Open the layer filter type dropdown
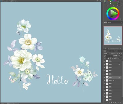The height and width of the screenshot is (104, 123). point(107,54)
